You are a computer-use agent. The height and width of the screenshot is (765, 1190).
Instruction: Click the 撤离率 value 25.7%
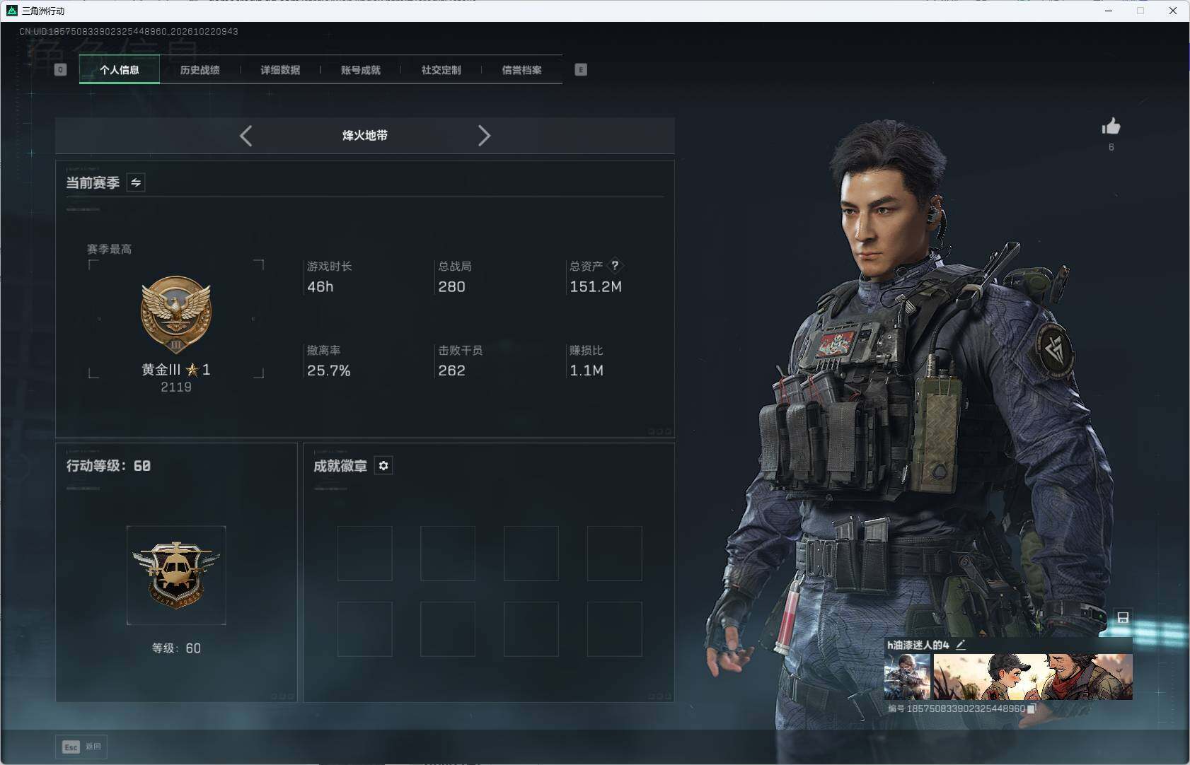329,370
